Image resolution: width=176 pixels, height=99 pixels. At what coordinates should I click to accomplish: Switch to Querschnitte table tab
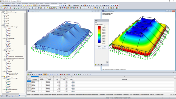click(x=102, y=95)
